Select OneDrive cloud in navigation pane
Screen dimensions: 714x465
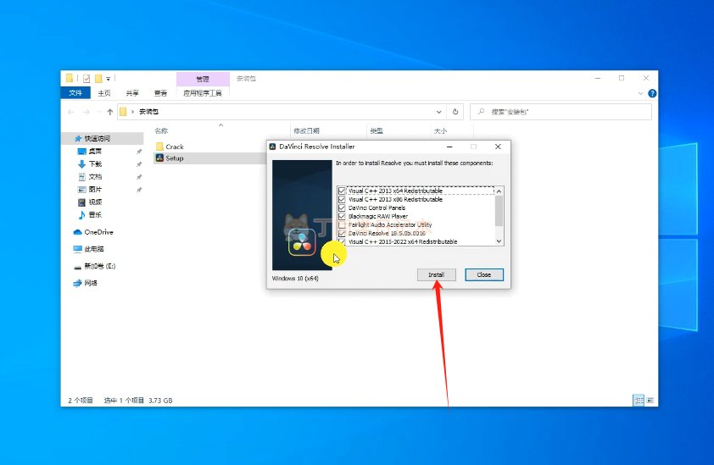93,232
